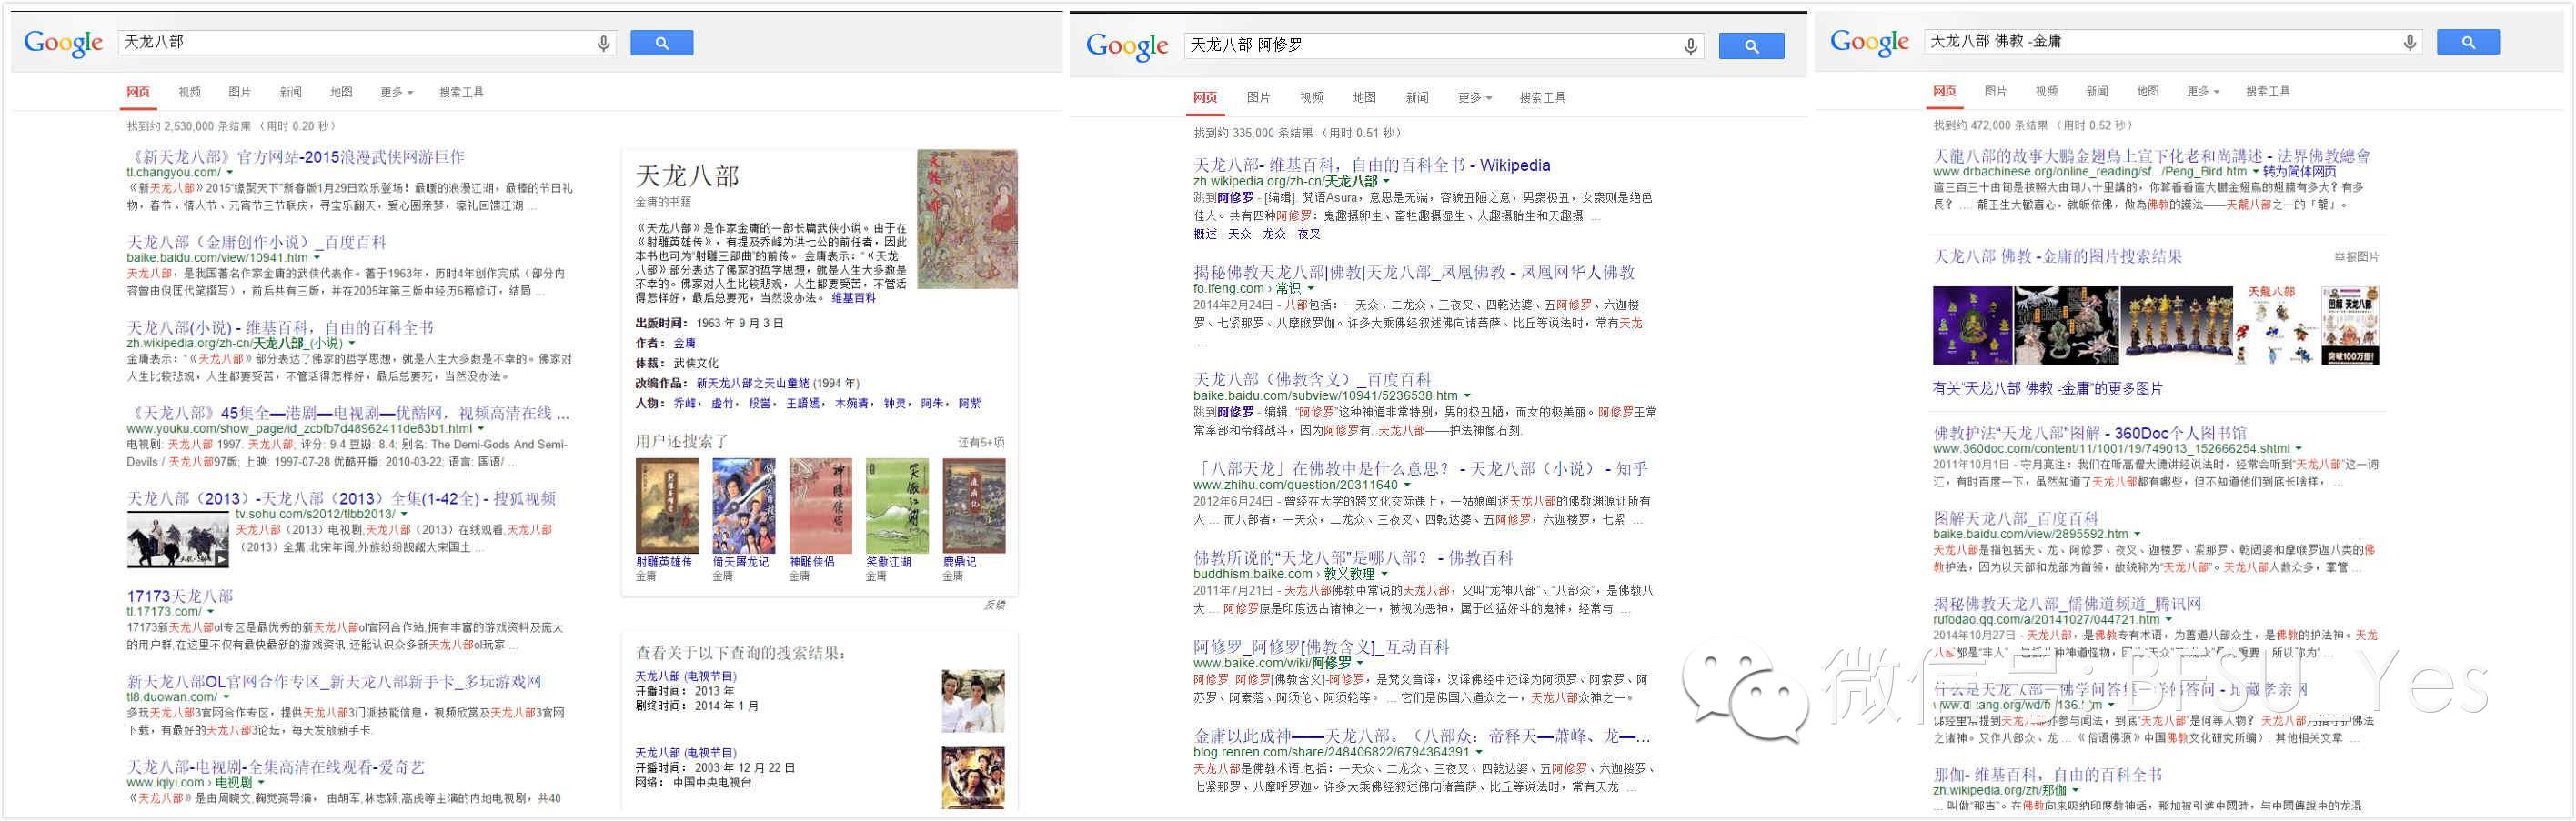Expand the 更多 menu on the right 佛教 -金庸 page
This screenshot has width=2576, height=821.
coord(2202,92)
